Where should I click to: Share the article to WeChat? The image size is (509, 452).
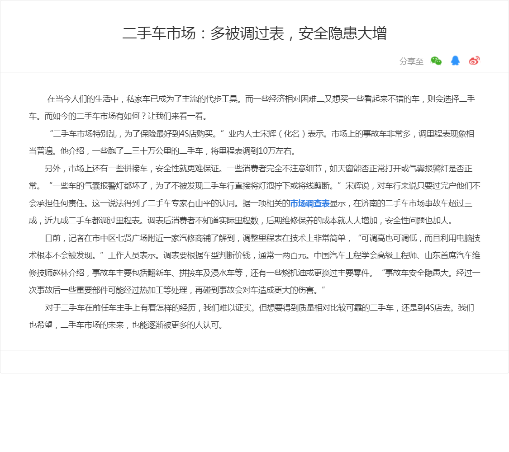click(436, 61)
